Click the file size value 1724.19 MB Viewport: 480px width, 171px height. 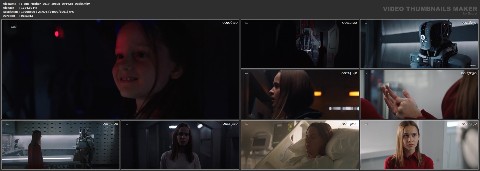[x=29, y=8]
